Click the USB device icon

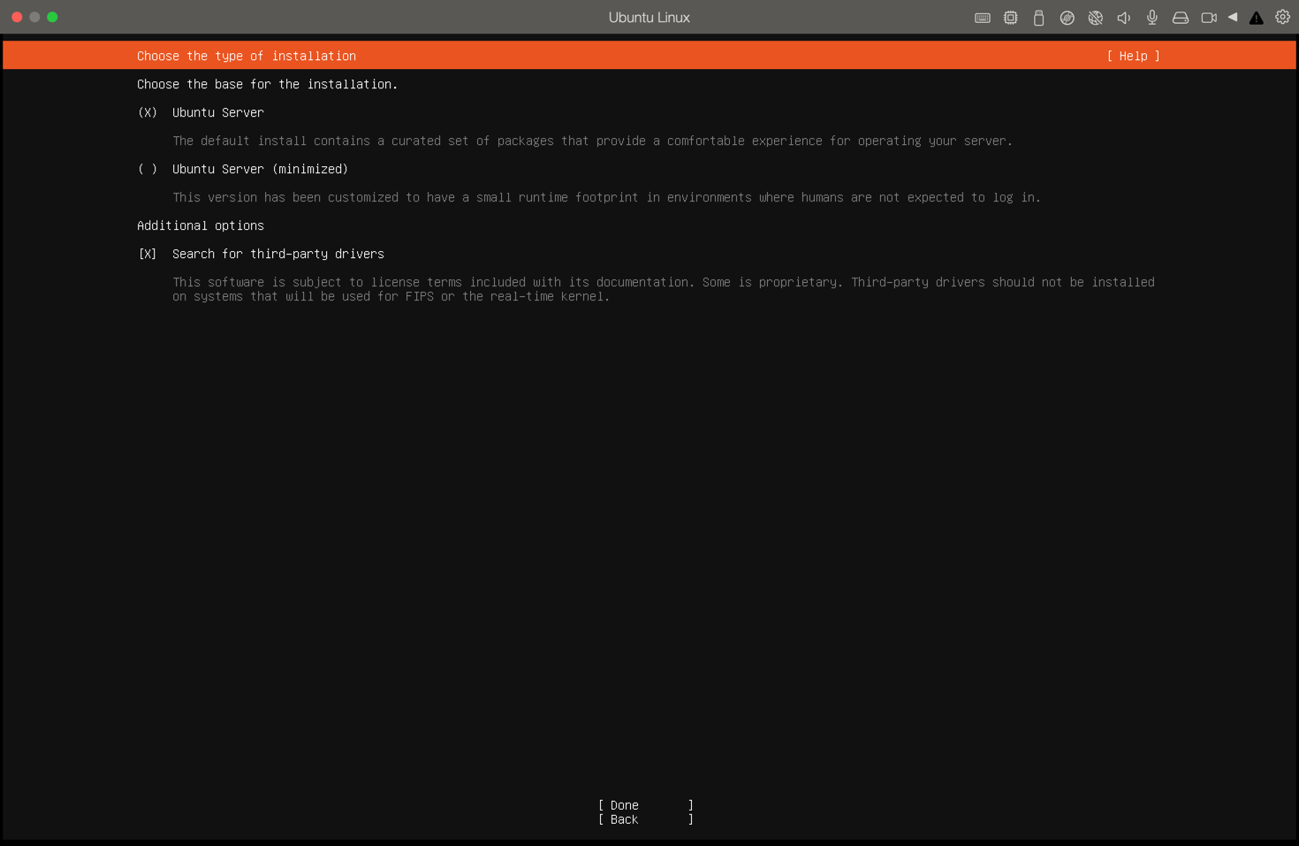click(x=1038, y=18)
